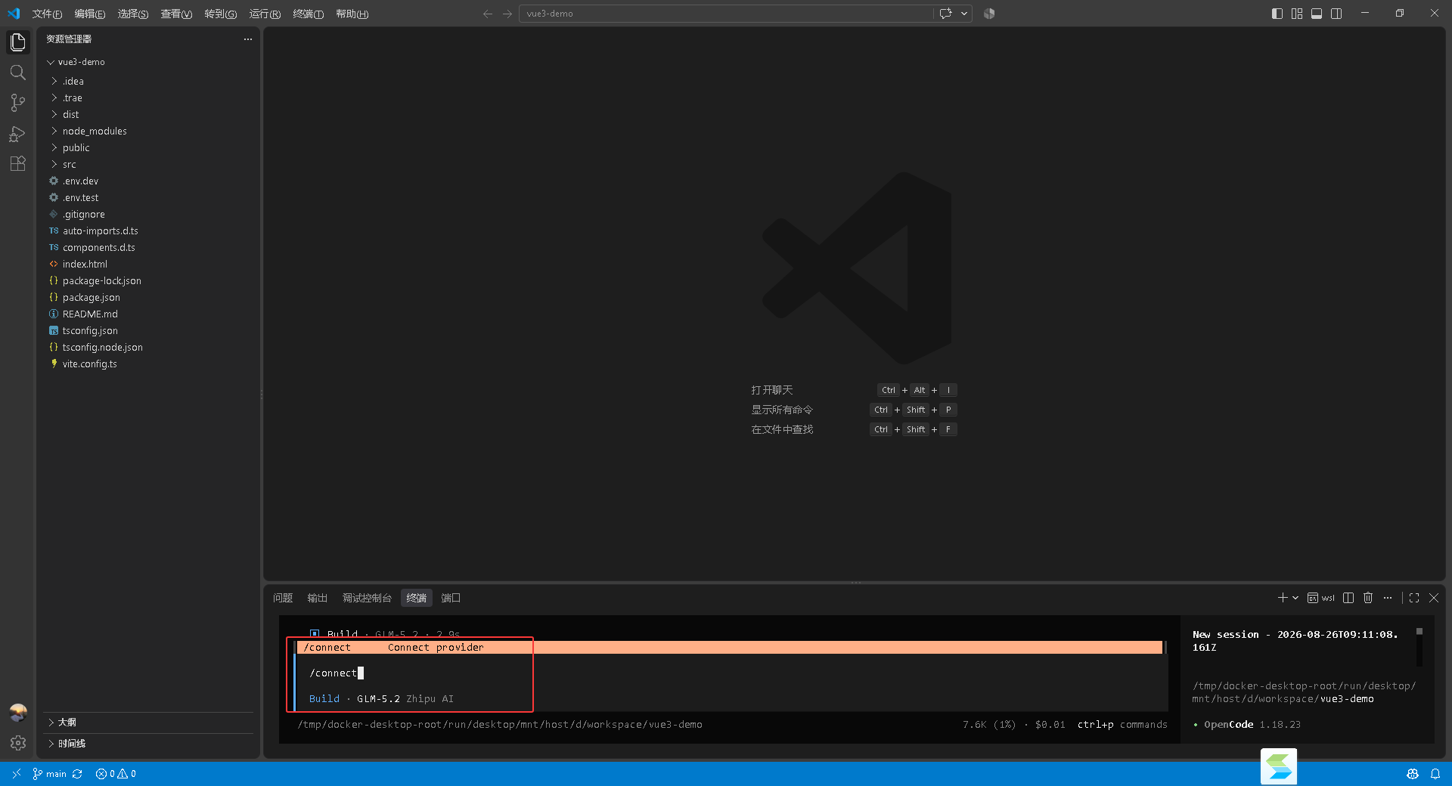This screenshot has height=786, width=1452.
Task: Open the Source Control view
Action: coord(18,103)
